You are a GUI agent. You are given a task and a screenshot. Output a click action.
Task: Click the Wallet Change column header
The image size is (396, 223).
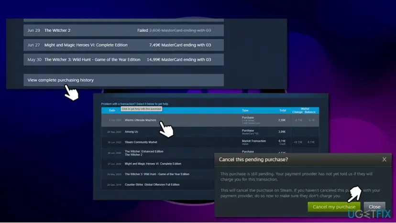tap(297, 112)
